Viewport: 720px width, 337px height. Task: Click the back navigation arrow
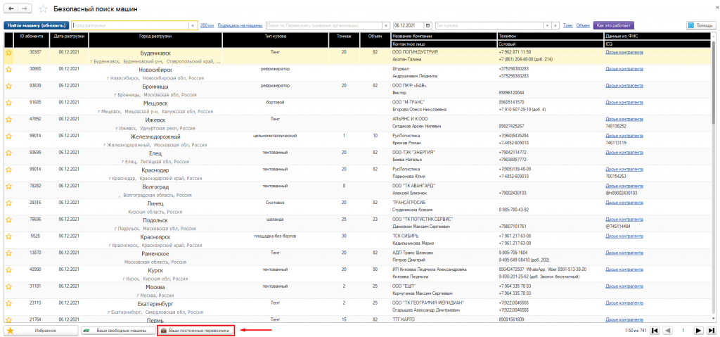coord(11,8)
